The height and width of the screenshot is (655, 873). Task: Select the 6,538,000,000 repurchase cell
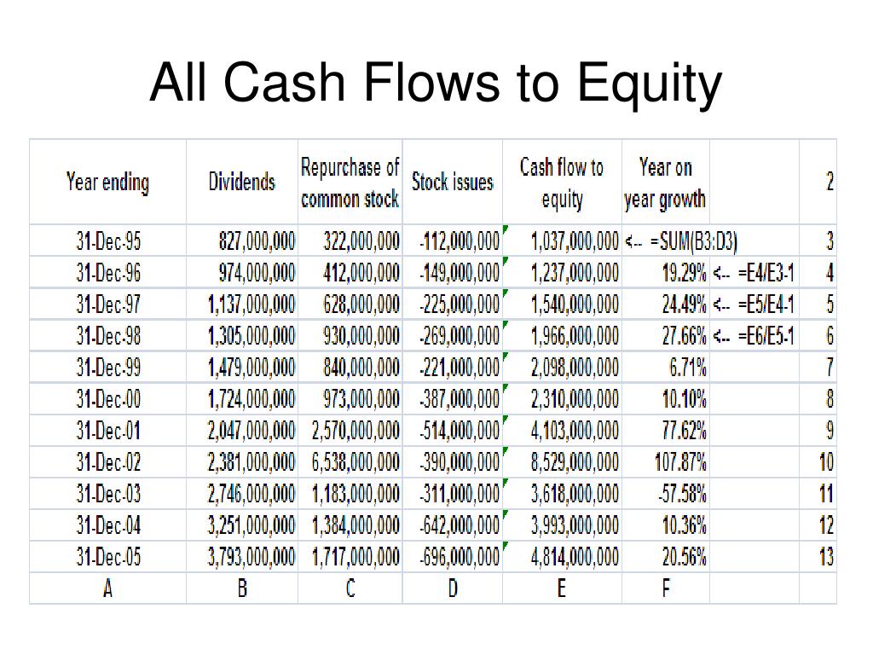pos(350,461)
